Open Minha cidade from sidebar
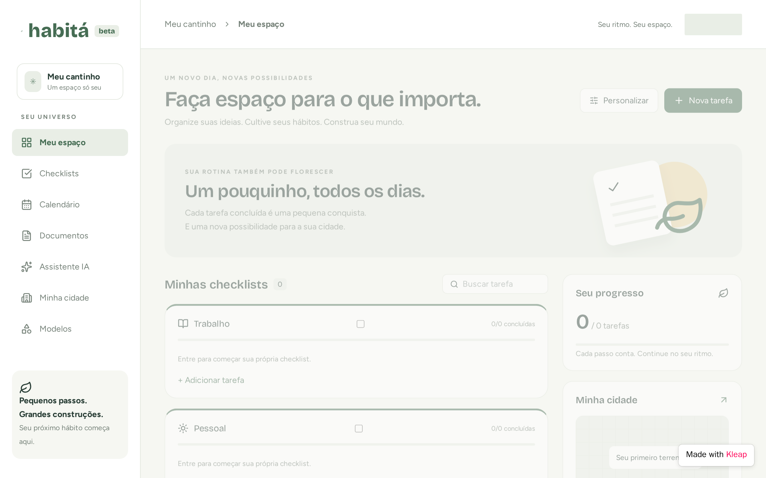Viewport: 766px width, 478px height. [x=70, y=298]
